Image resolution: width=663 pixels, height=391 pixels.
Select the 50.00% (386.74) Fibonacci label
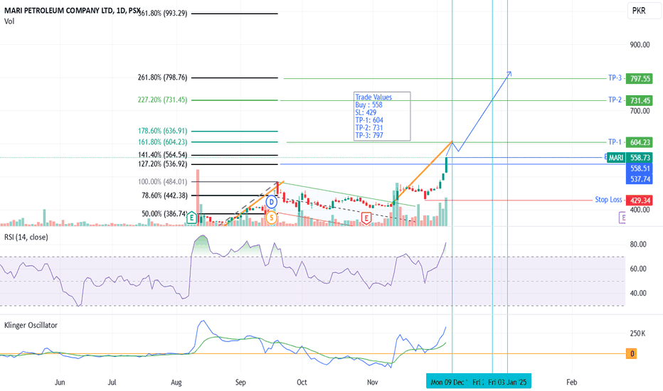(164, 214)
